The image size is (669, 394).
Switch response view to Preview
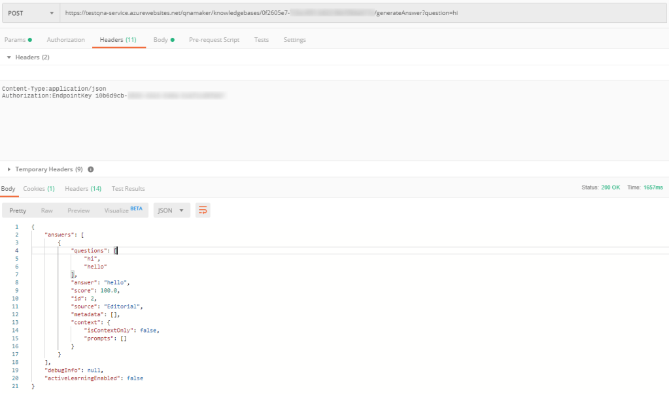point(78,210)
